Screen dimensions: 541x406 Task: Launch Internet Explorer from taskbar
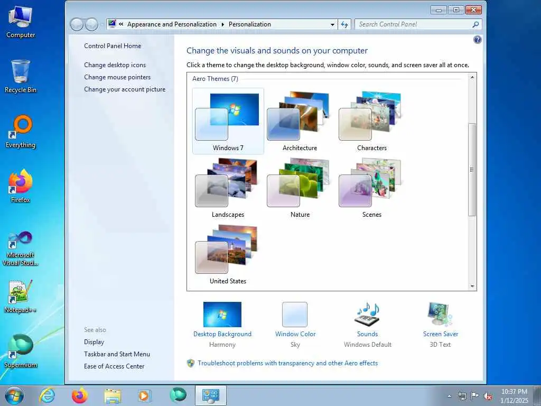pyautogui.click(x=47, y=395)
